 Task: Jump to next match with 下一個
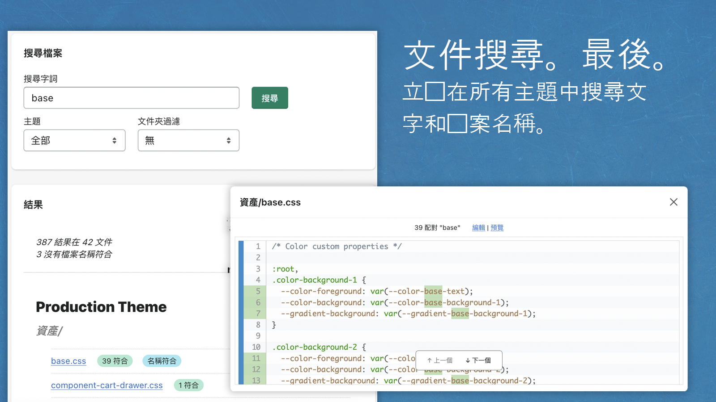point(478,360)
